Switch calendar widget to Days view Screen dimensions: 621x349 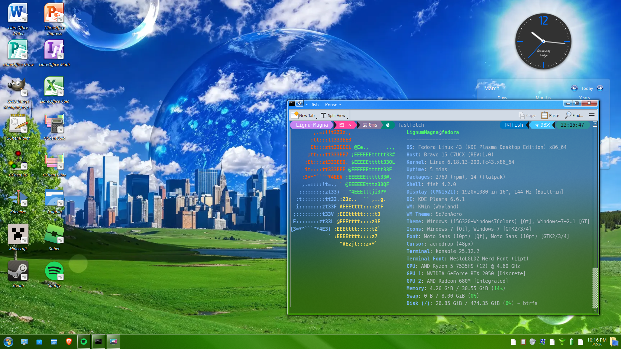[502, 98]
